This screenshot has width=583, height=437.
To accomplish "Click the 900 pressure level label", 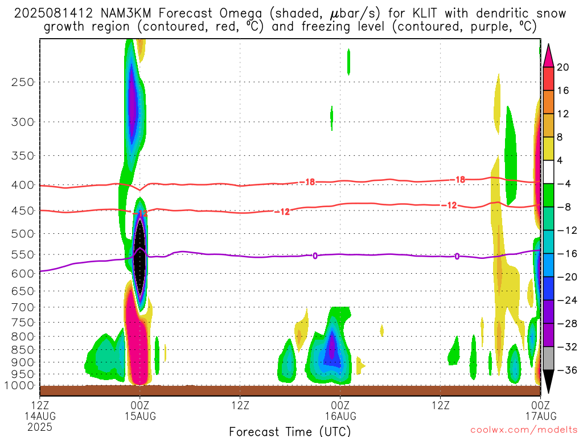I will point(23,362).
